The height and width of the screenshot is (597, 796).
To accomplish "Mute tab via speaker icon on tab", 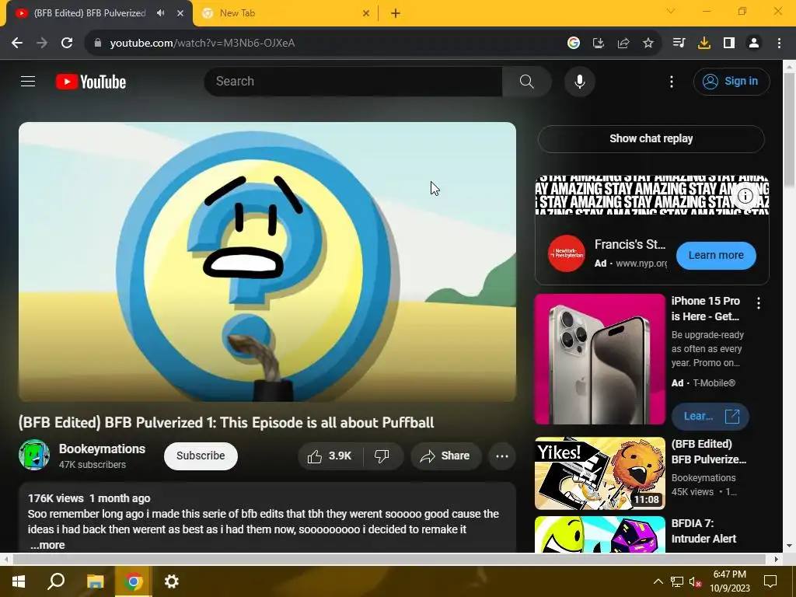I will (x=161, y=13).
